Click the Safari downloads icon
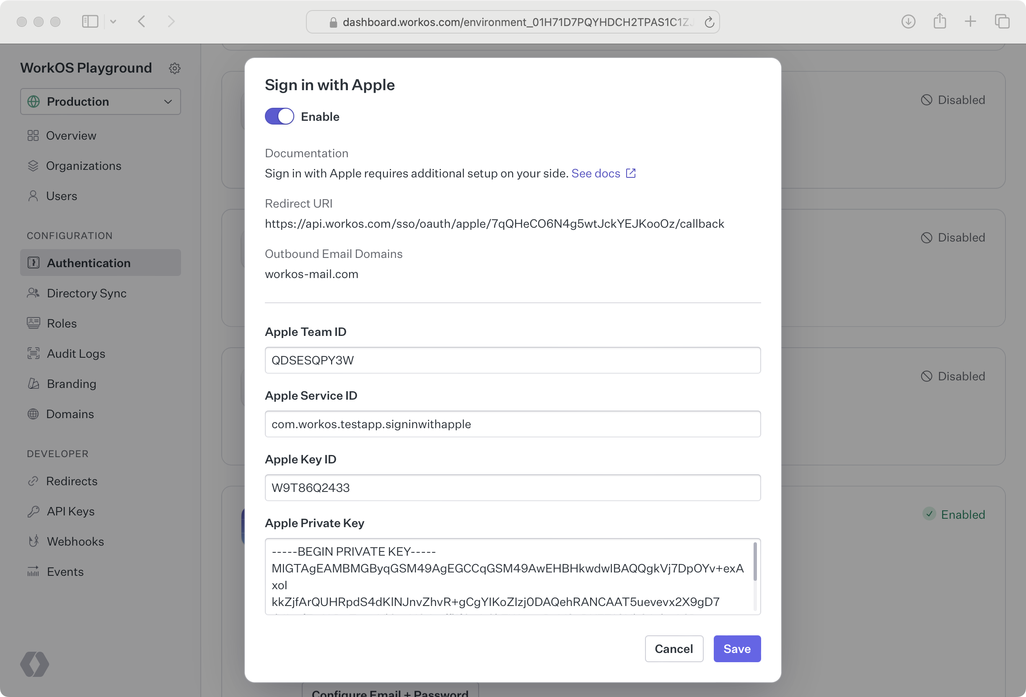The height and width of the screenshot is (697, 1026). coord(908,21)
